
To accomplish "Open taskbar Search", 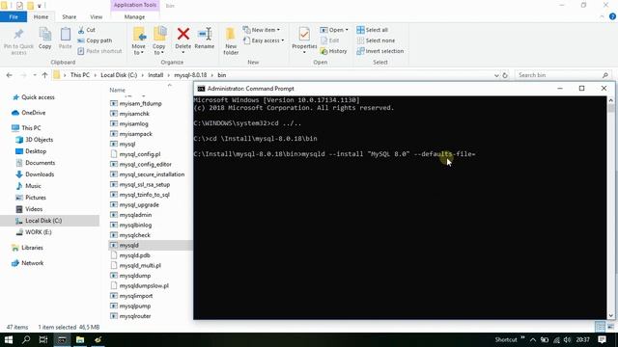I will click(26, 339).
